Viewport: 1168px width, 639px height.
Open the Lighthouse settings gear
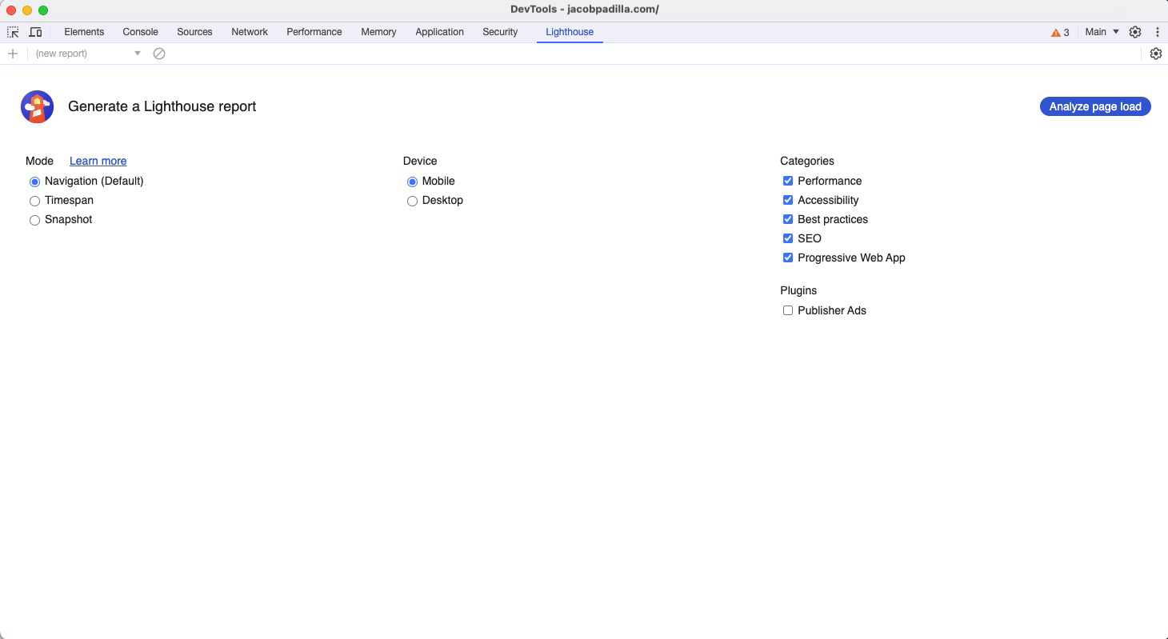tap(1156, 54)
